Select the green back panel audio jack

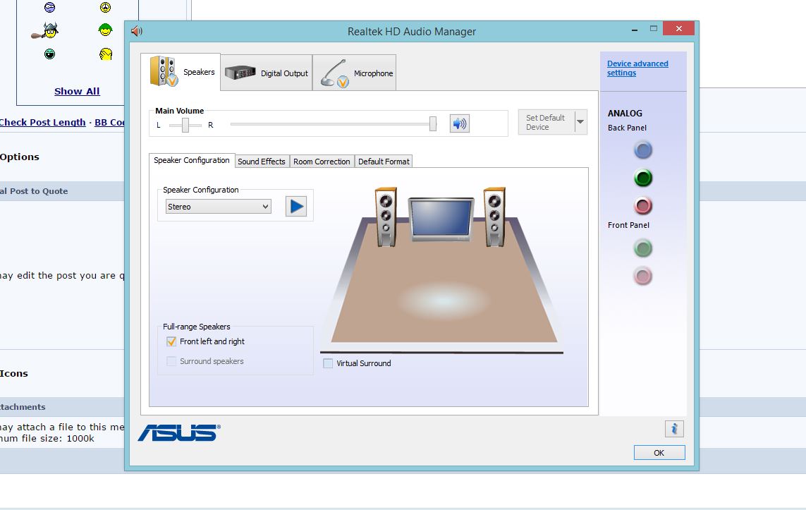click(x=642, y=178)
